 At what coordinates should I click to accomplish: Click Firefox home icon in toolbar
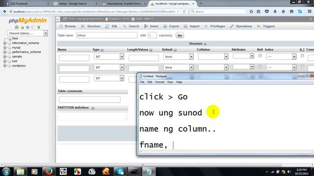(283, 12)
